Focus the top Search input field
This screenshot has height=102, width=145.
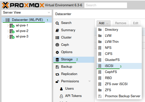tap(106, 5)
